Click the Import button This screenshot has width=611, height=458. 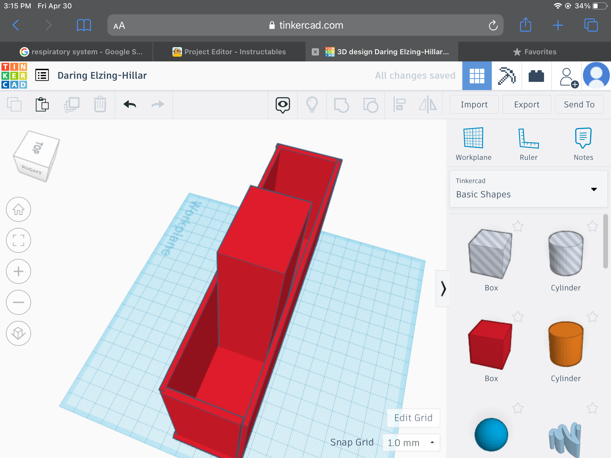[474, 104]
